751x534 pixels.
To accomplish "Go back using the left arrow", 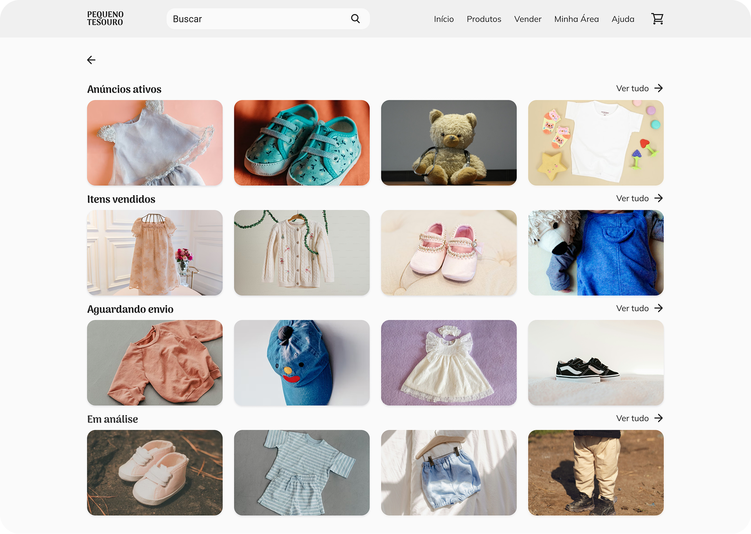I will point(91,60).
